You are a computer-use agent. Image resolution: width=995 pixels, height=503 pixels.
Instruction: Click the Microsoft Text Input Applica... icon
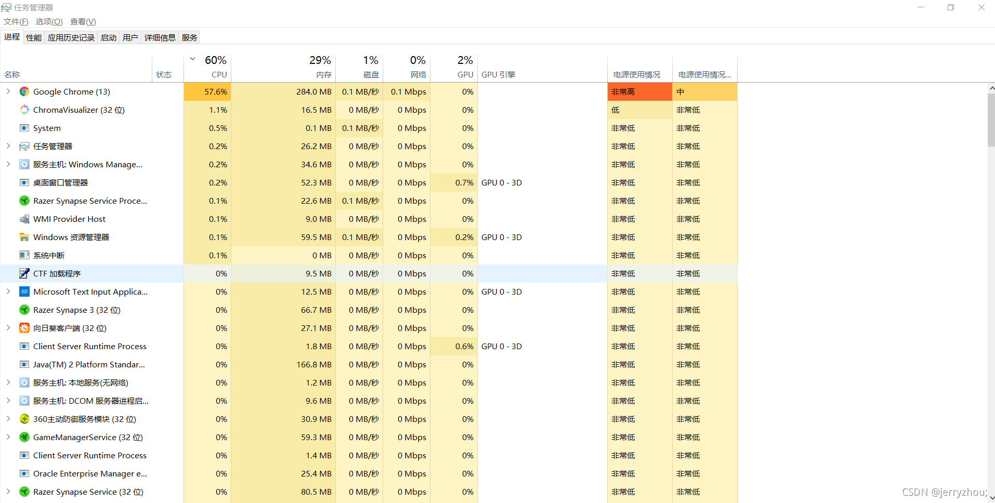[x=24, y=292]
